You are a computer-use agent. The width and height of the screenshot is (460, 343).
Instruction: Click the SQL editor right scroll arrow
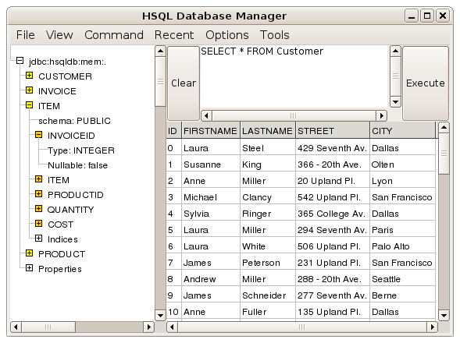point(381,115)
